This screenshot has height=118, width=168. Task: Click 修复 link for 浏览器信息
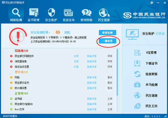76,61
